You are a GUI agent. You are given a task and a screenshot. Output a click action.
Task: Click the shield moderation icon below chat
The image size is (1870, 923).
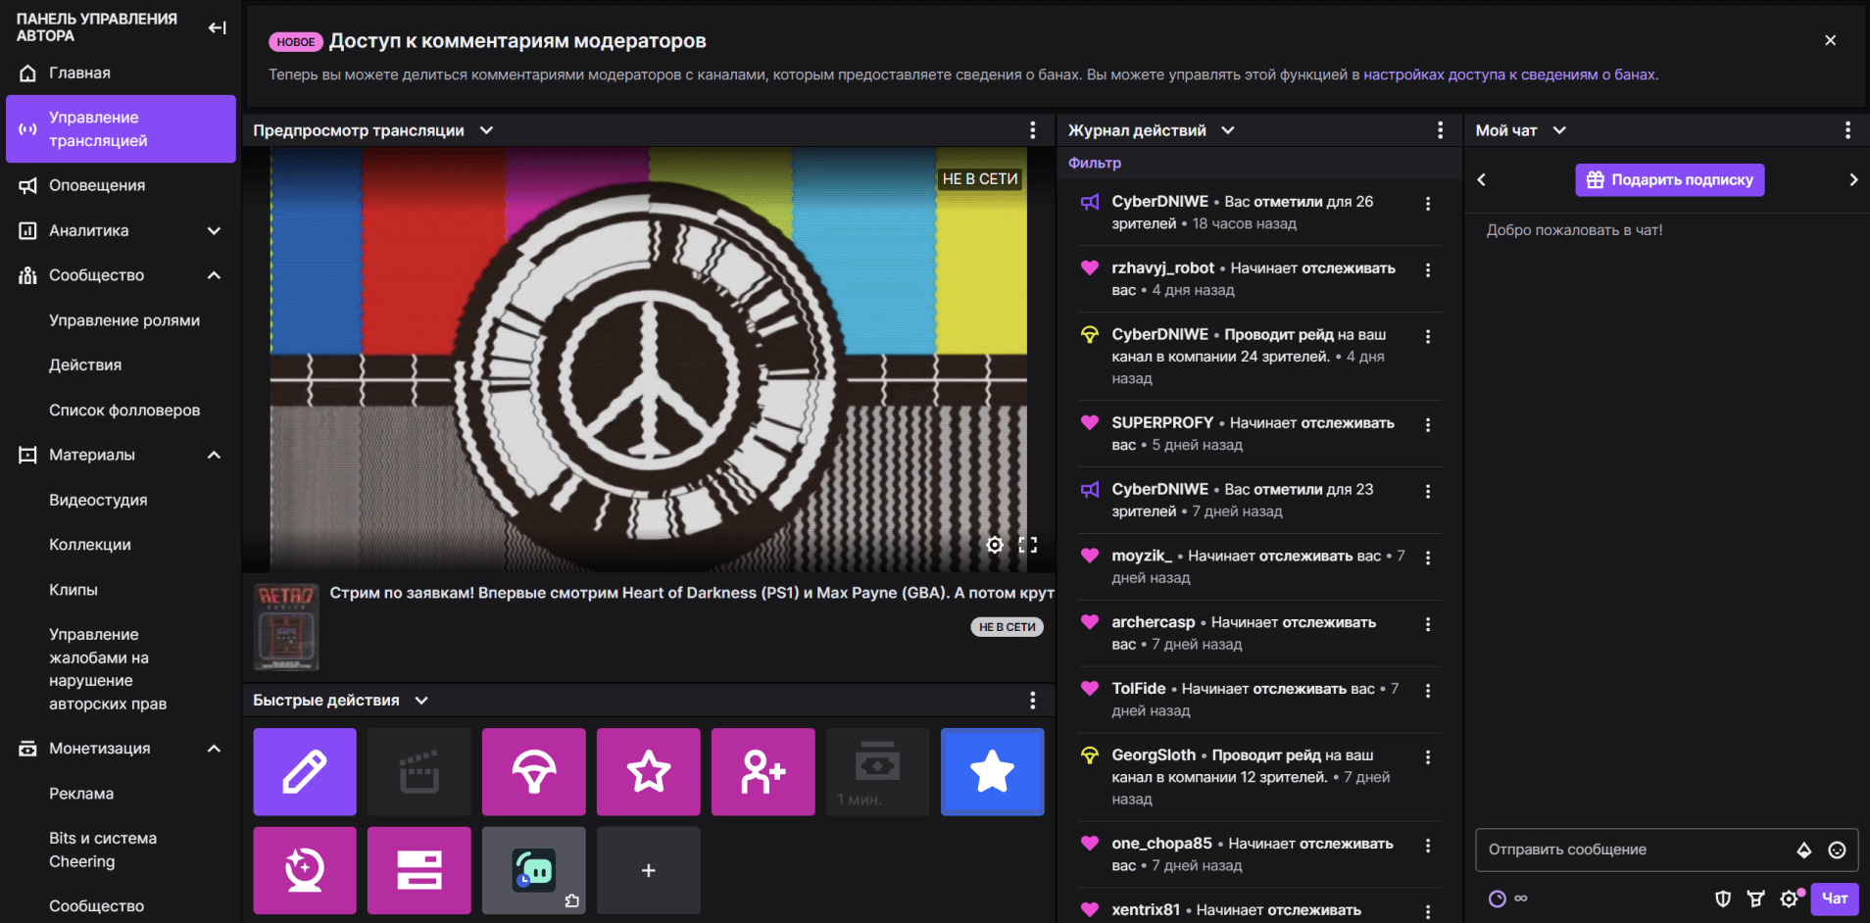coord(1723,899)
